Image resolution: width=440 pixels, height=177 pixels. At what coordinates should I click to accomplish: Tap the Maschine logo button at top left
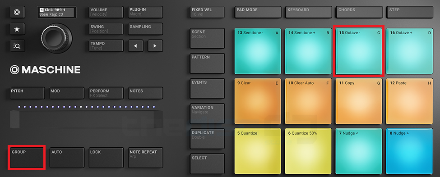click(x=17, y=12)
